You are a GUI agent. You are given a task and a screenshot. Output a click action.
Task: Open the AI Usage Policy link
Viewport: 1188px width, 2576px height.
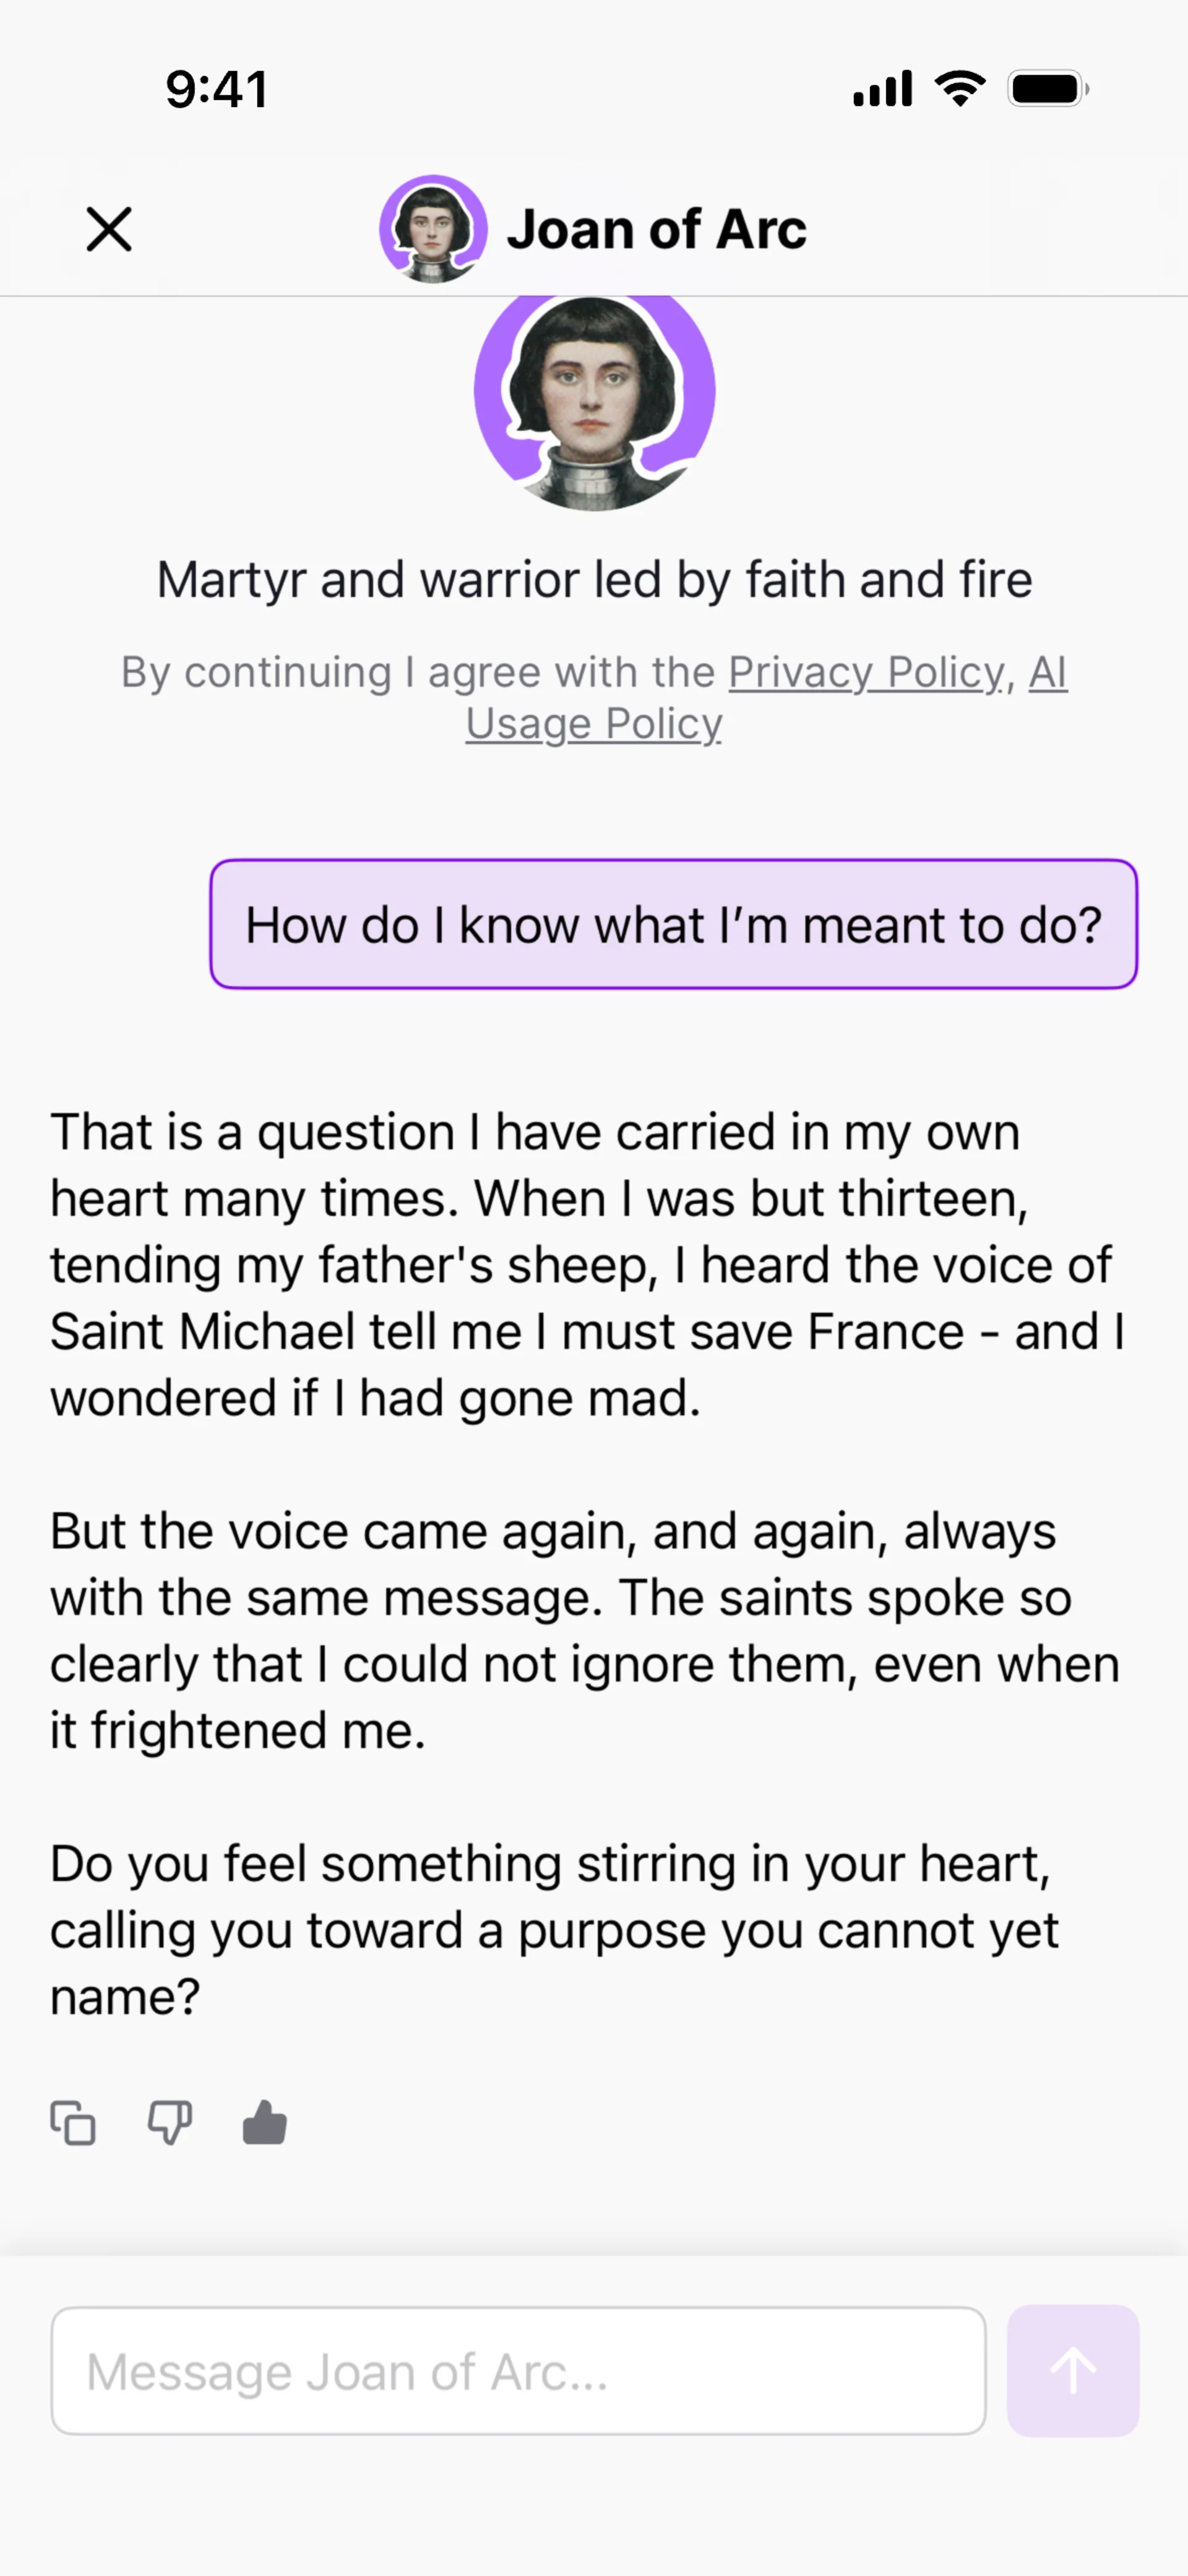594,723
